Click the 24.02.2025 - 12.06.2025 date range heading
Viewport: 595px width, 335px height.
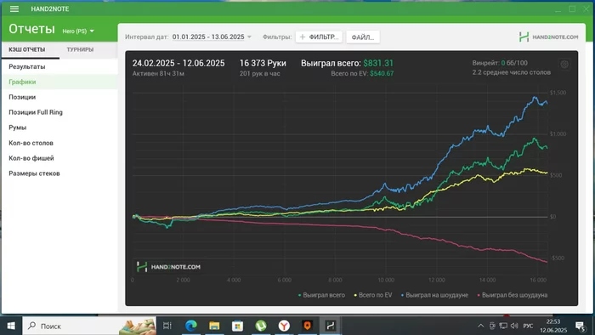point(178,63)
